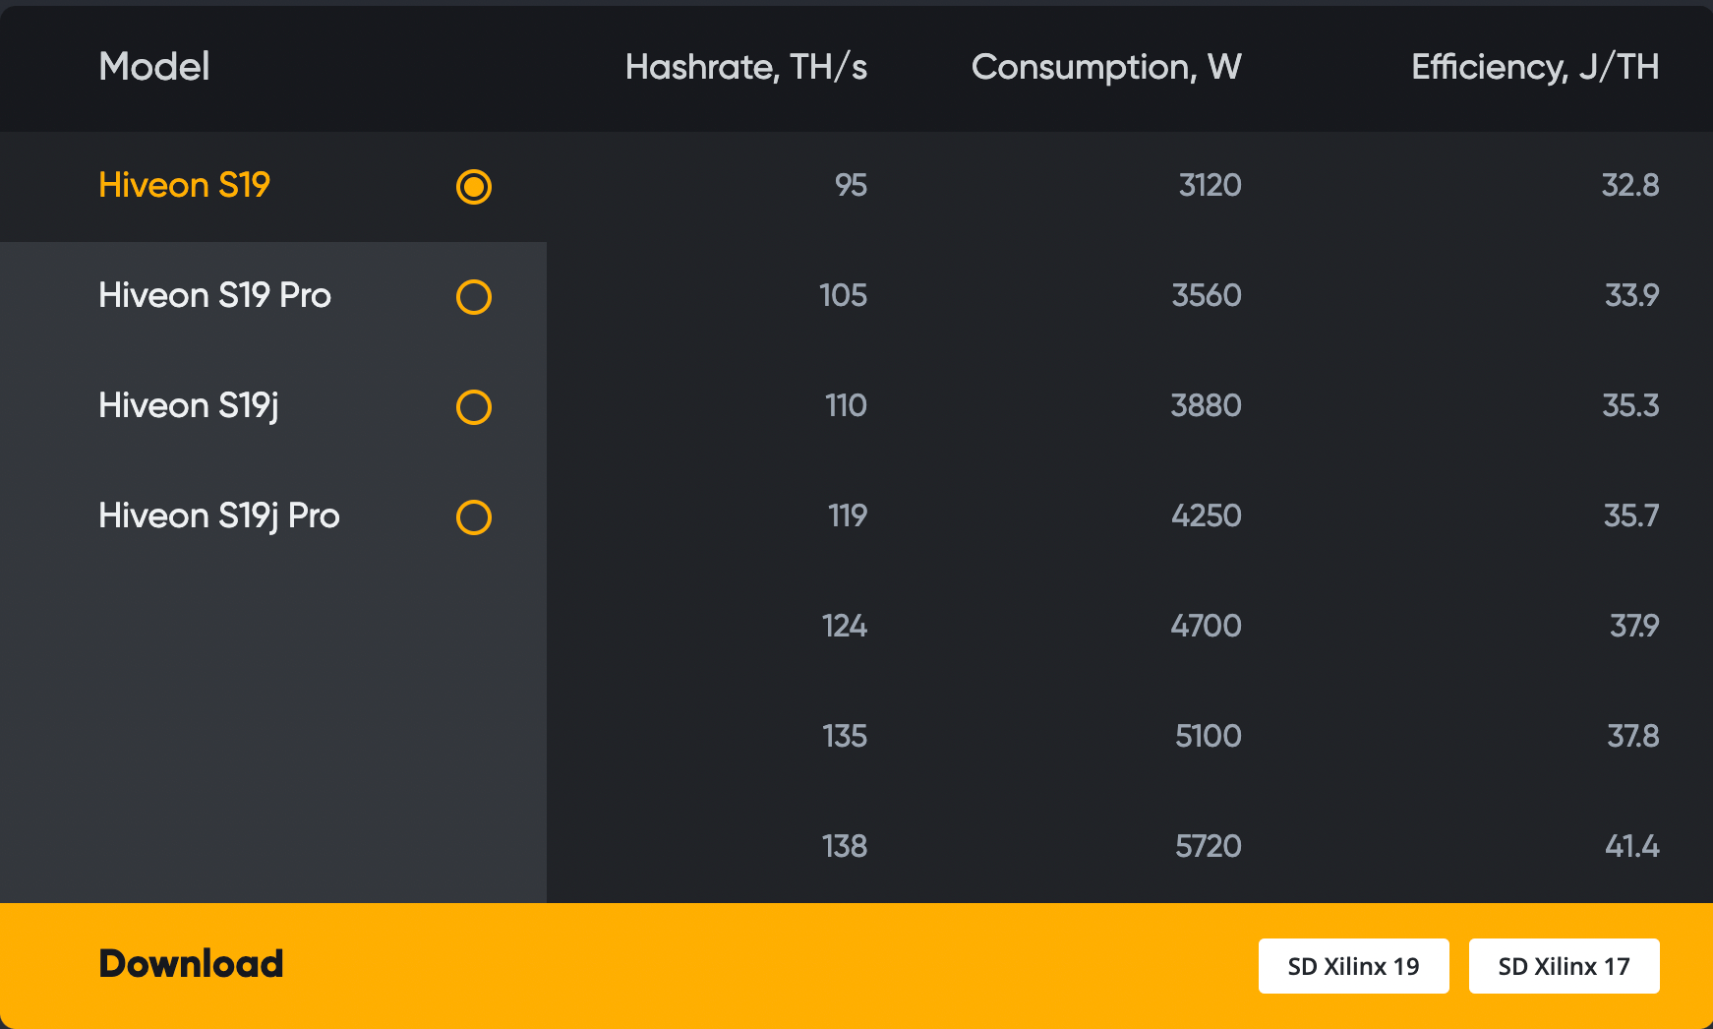This screenshot has width=1713, height=1029.
Task: Download the SD Xilinx 19 firmware
Action: 1353,966
